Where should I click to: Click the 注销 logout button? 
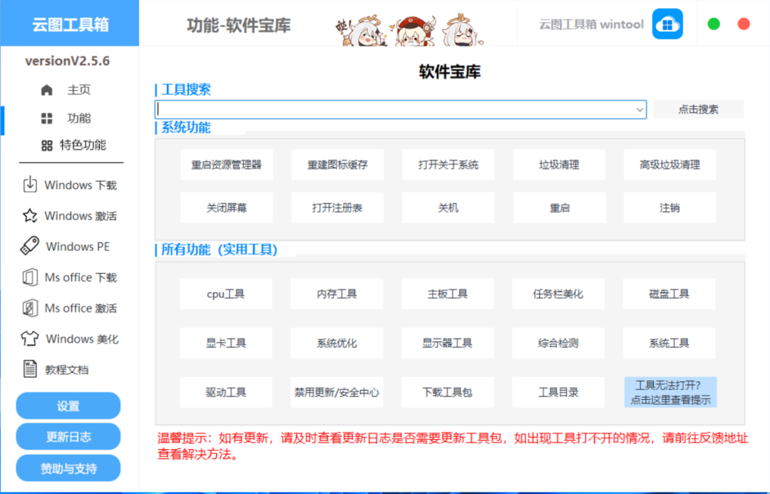tap(669, 208)
